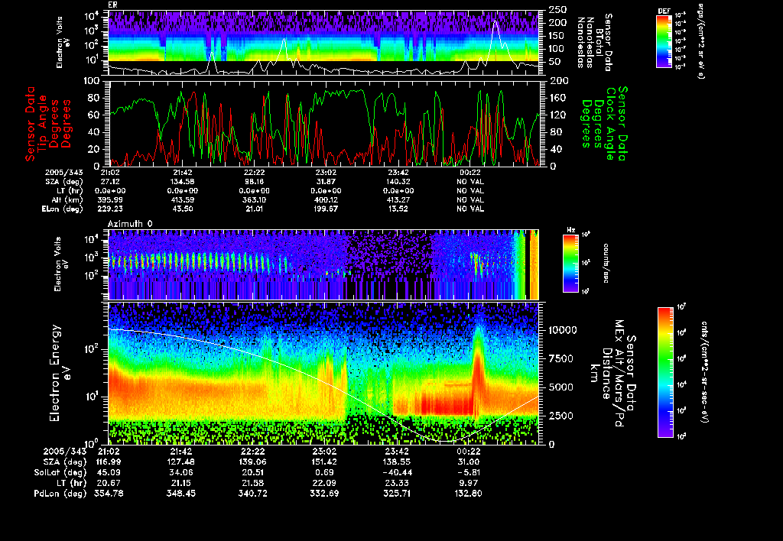Screen dimensions: 783x541
Task: Click the 'PdLon (deg)' row label
Action: point(60,494)
